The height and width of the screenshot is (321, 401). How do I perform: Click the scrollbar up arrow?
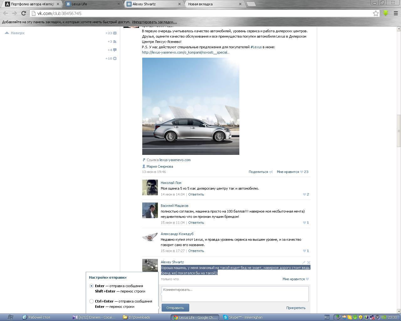pos(398,29)
